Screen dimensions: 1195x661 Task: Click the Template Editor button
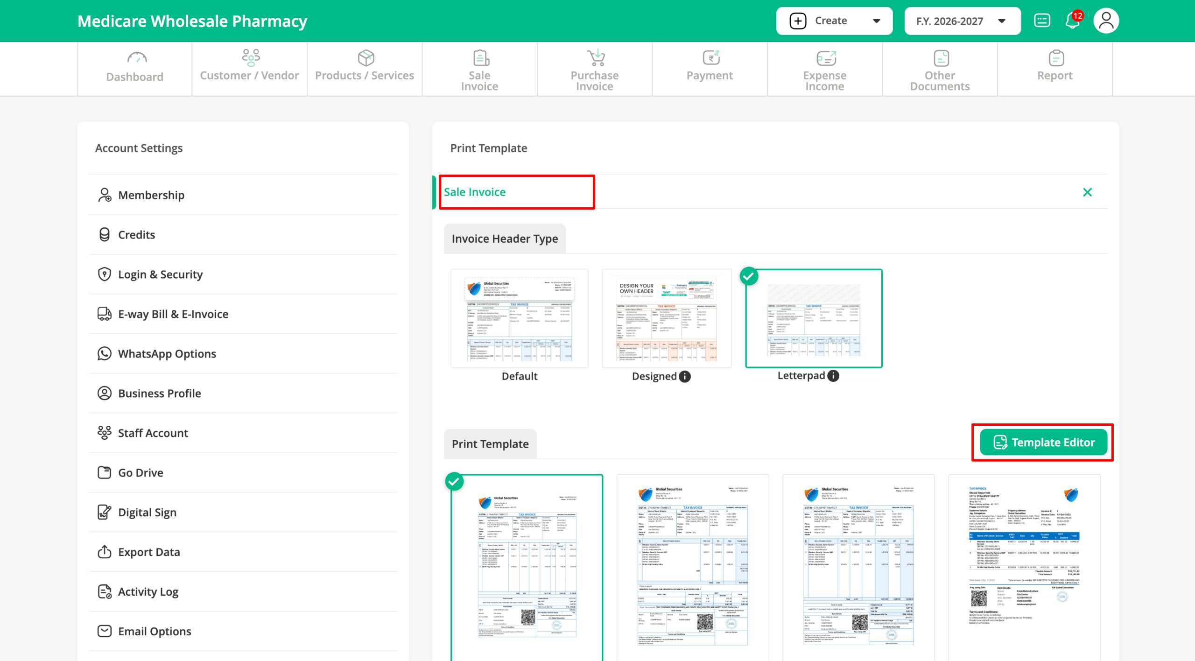tap(1043, 443)
